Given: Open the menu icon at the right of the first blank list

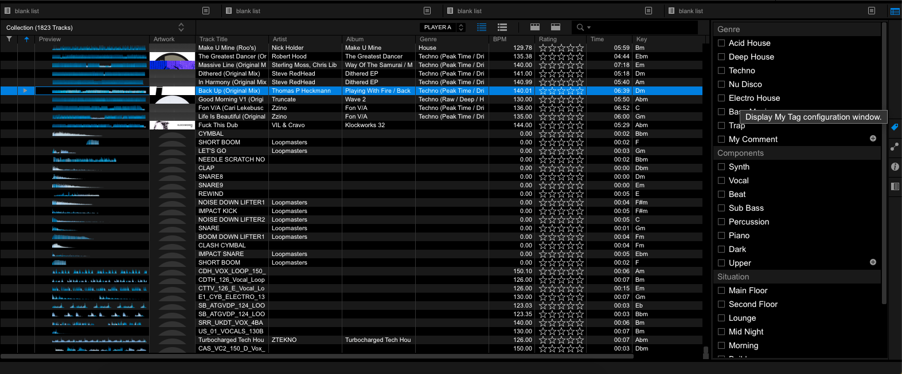Looking at the screenshot, I should 206,11.
